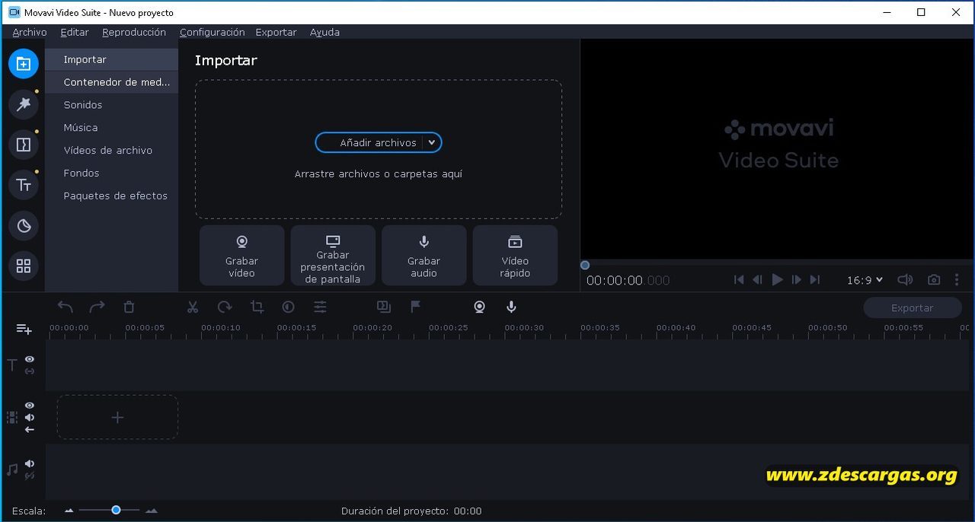The image size is (975, 522).
Task: Click the microphone voiceover icon in toolbar
Action: click(511, 307)
